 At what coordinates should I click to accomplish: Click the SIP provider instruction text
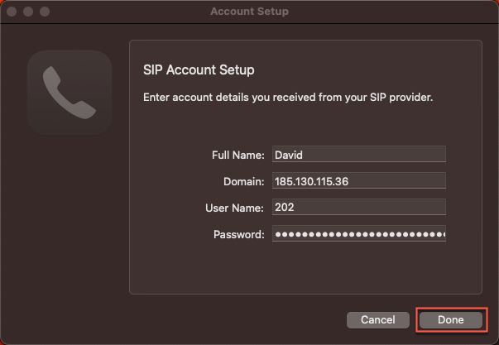click(288, 97)
